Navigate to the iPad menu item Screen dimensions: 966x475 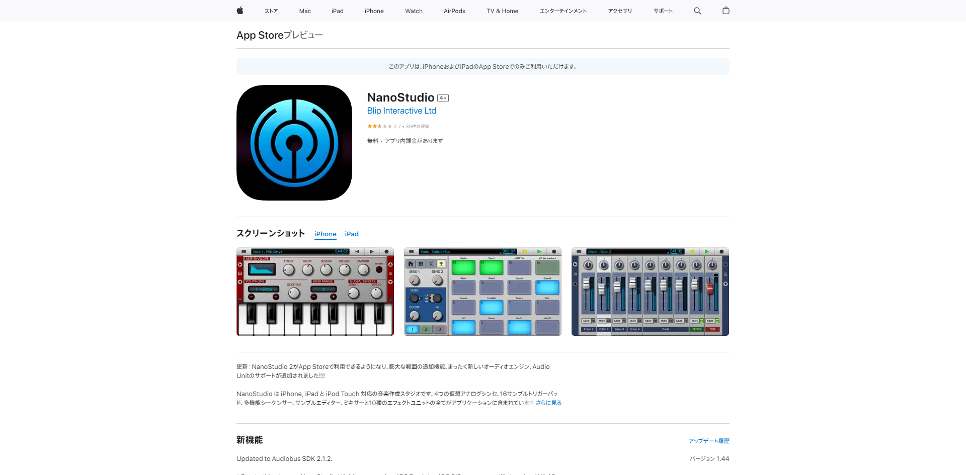[x=337, y=11]
